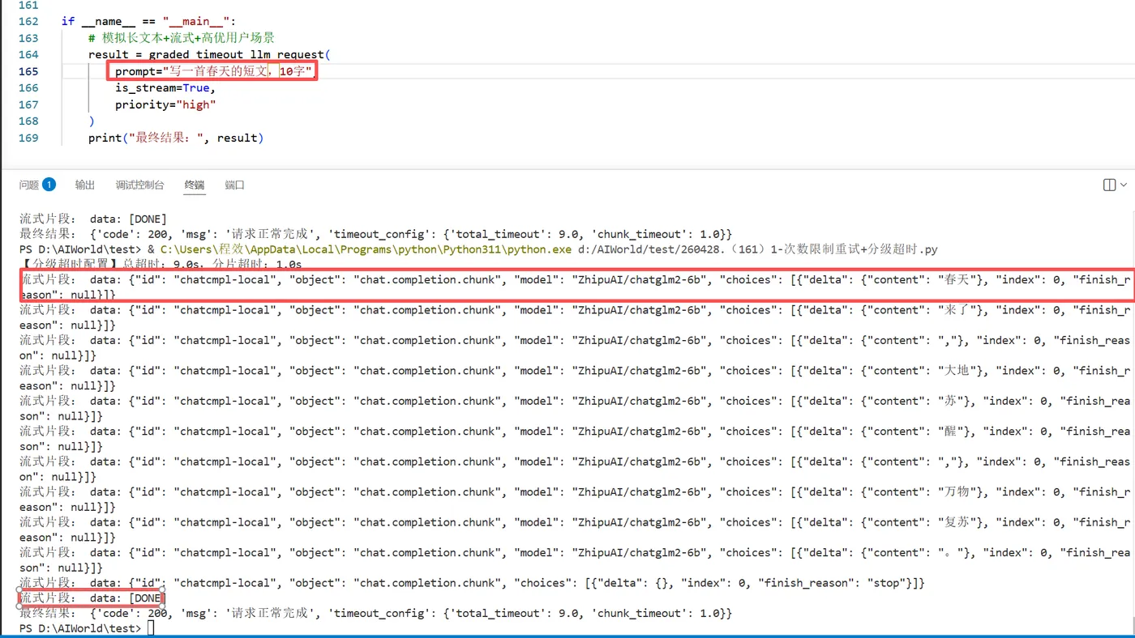
Task: Click terminal chunk line with content "。"
Action: [575, 560]
